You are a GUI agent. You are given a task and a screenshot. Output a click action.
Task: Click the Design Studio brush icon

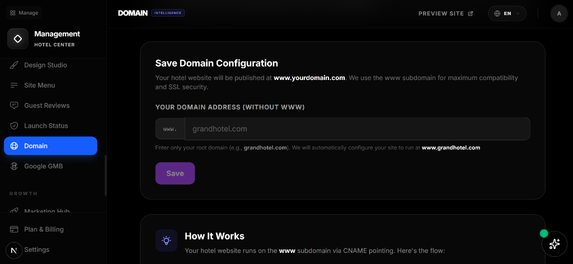point(14,65)
